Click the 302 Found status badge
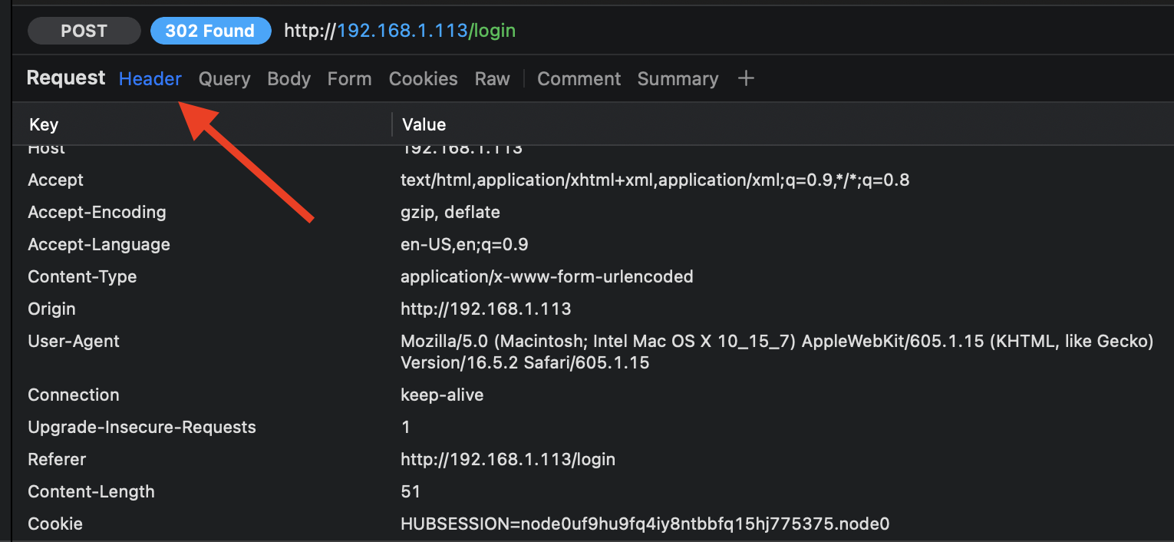 [210, 31]
